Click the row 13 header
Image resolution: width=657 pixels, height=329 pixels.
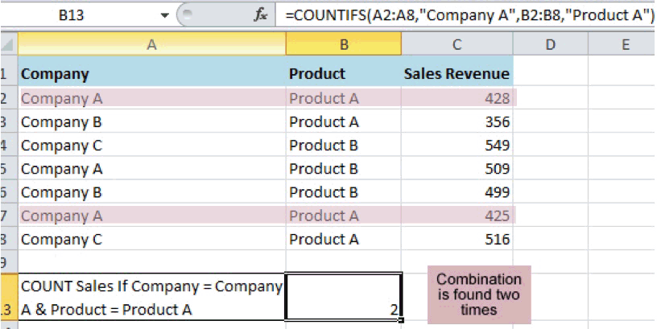click(6, 309)
